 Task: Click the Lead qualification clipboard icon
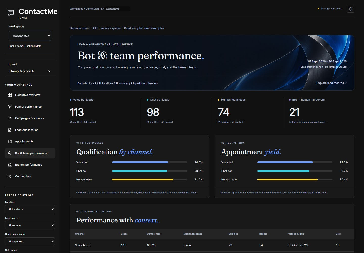[10, 130]
